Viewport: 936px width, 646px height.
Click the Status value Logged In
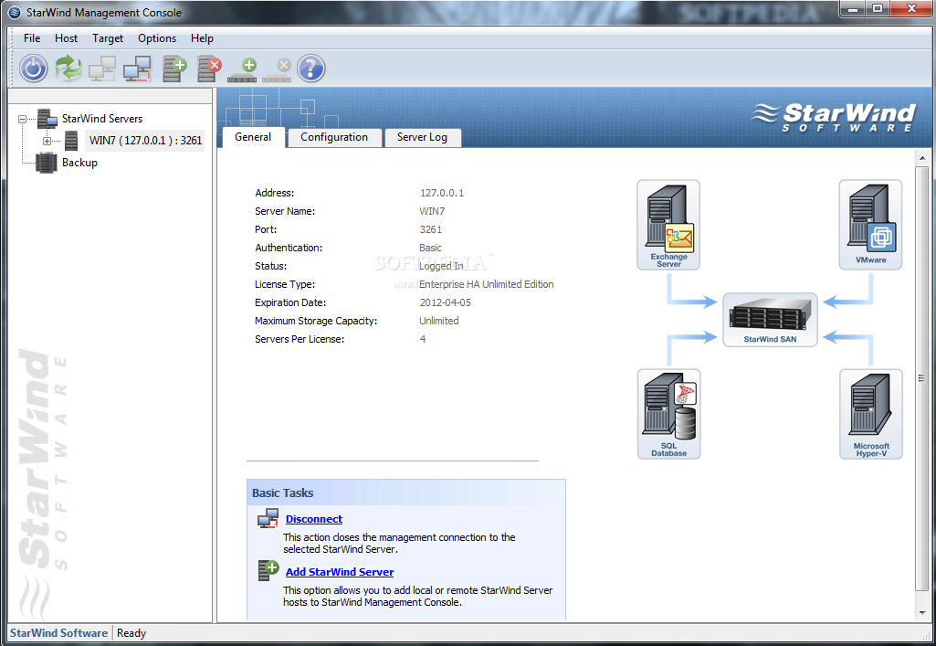click(x=441, y=266)
